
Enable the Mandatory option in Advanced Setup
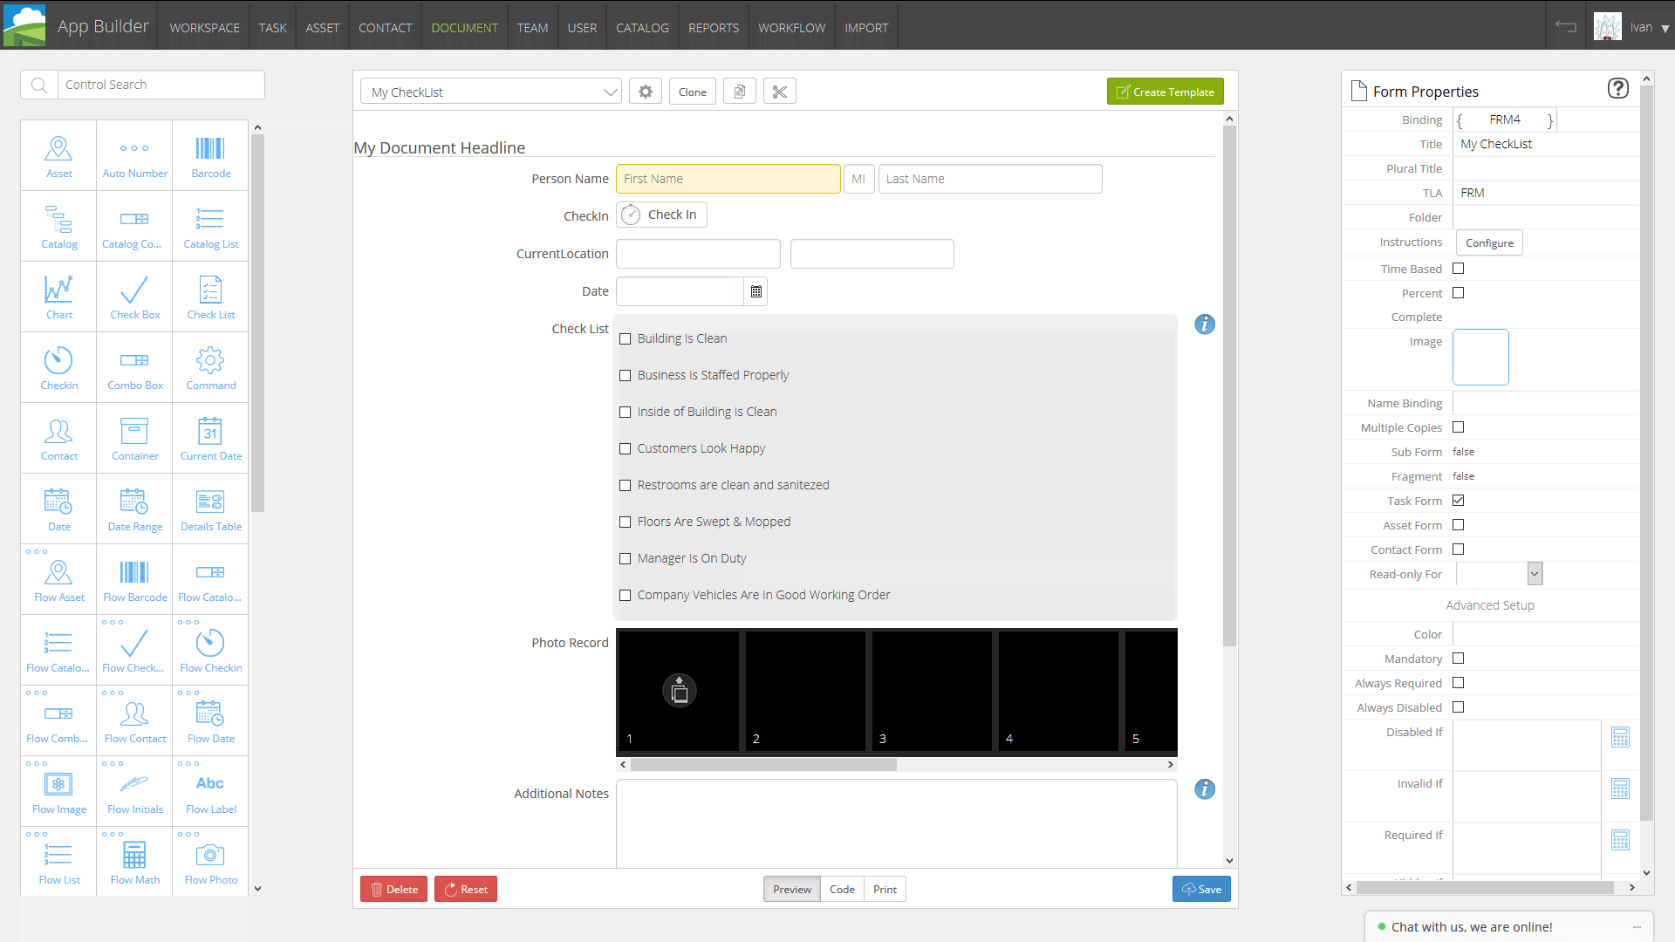(x=1459, y=659)
